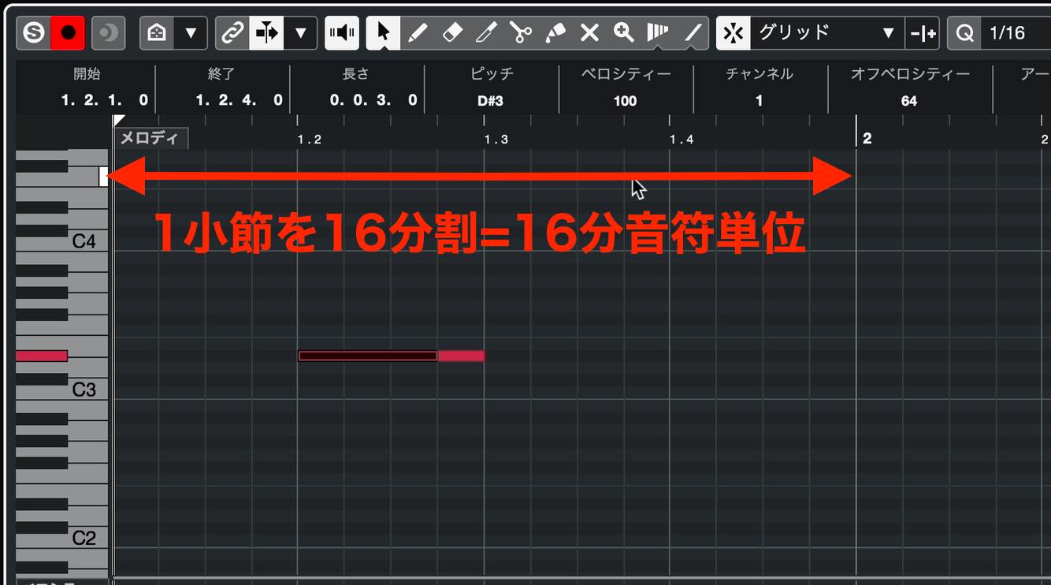Select the Trim tool

tap(486, 33)
